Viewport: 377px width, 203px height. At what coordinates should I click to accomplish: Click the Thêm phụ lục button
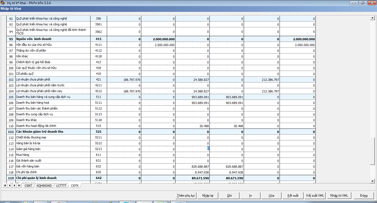[x=186, y=196]
